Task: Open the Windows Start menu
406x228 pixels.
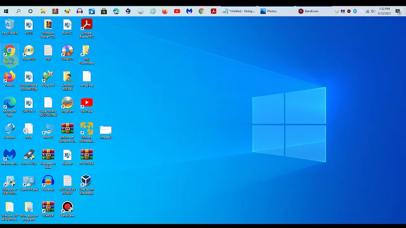Action: coord(6,11)
